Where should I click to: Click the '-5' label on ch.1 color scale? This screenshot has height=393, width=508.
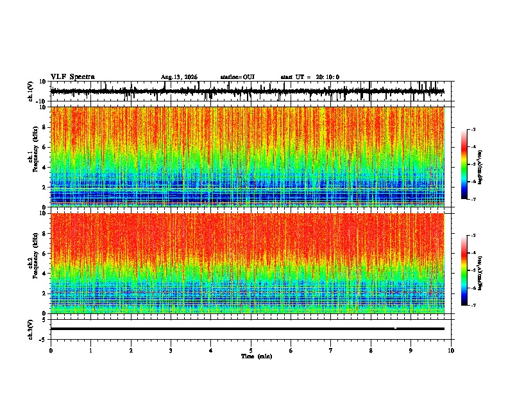click(473, 164)
